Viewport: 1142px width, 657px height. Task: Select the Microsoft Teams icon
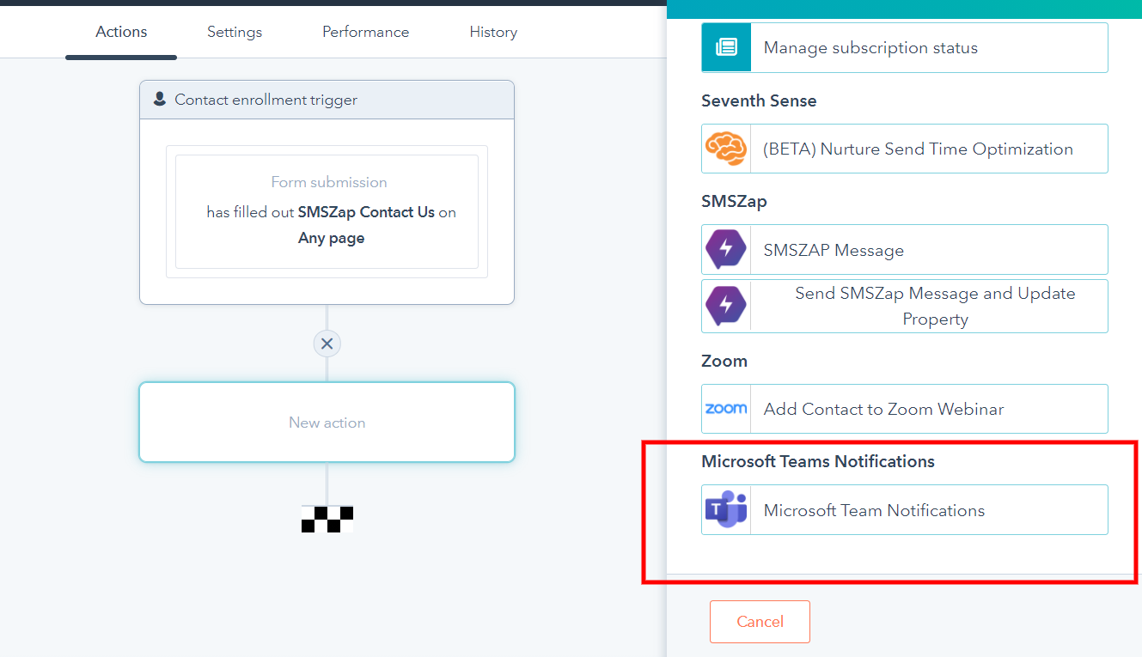(x=726, y=510)
